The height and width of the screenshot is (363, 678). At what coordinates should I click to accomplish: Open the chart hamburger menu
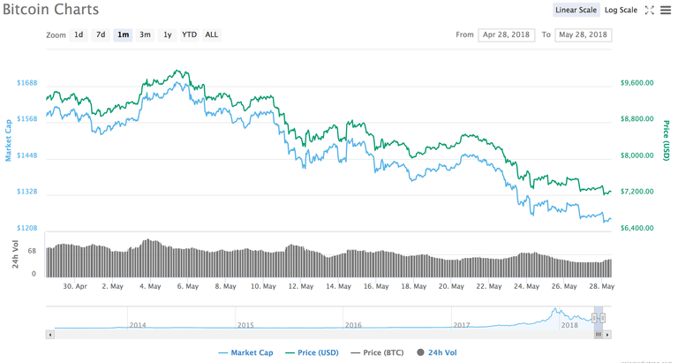click(666, 10)
